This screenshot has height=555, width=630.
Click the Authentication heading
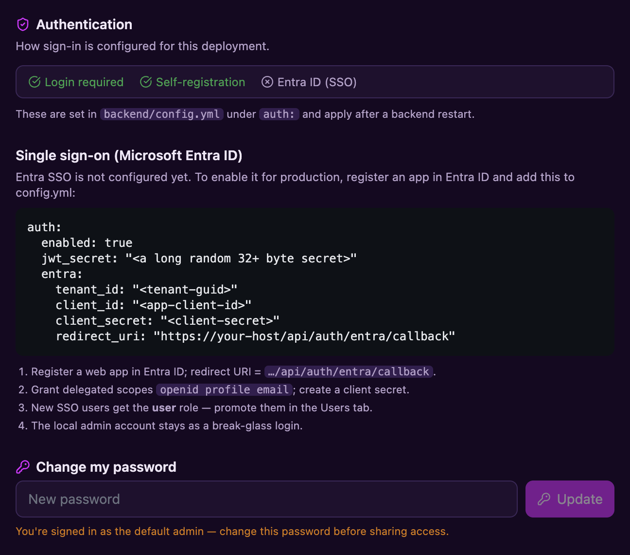84,24
